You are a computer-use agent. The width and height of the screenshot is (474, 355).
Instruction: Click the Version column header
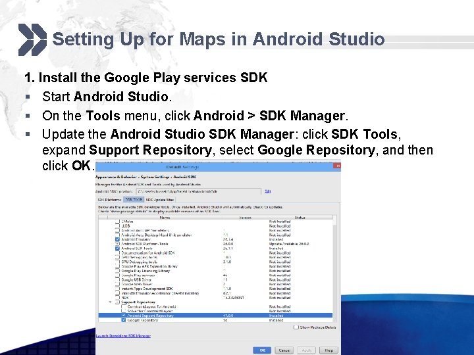245,218
